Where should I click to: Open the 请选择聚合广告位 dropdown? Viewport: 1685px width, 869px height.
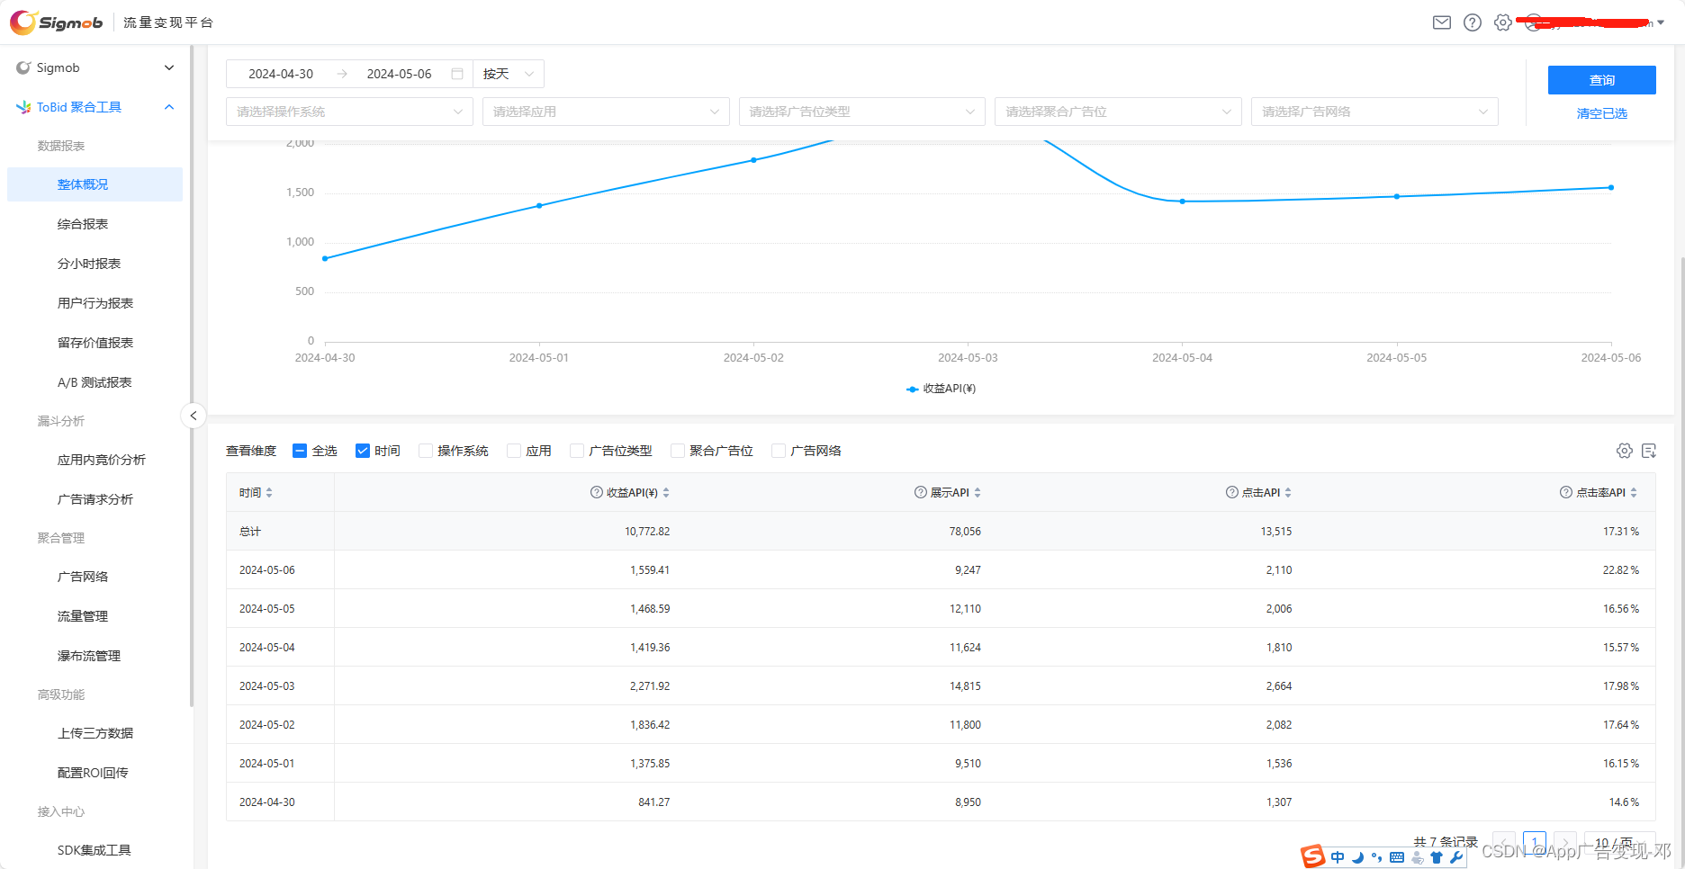tap(1118, 112)
